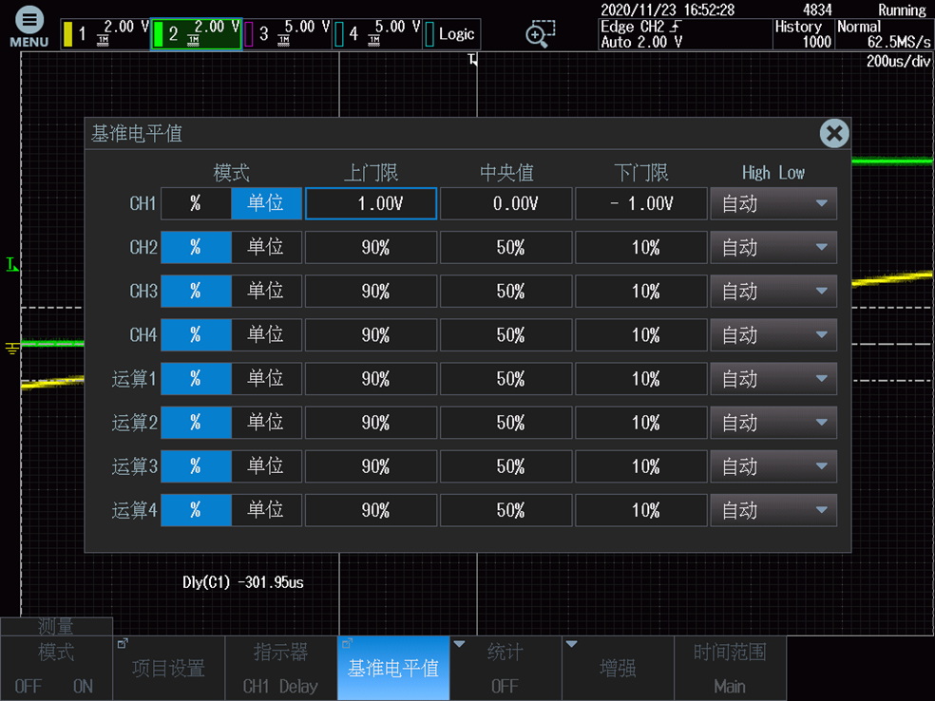Expand CH3 High Low 自动 dropdown

pyautogui.click(x=773, y=292)
